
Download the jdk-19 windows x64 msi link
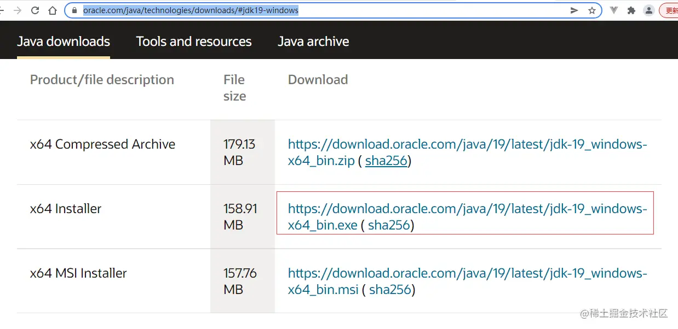click(x=467, y=281)
